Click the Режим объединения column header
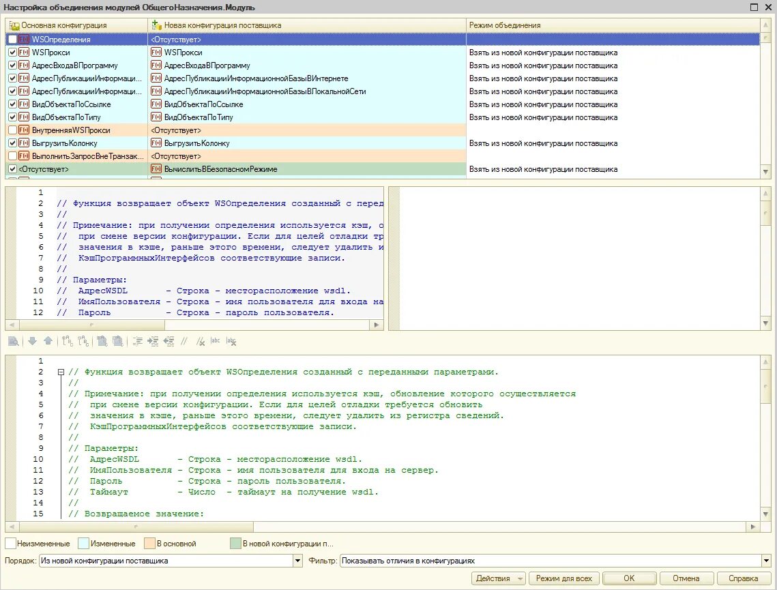This screenshot has height=590, width=777. [x=613, y=25]
